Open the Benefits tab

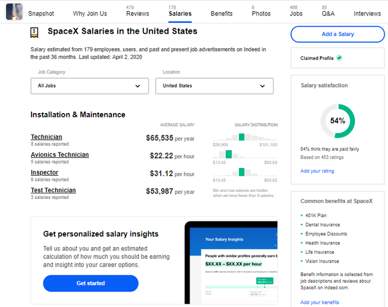coord(222,13)
